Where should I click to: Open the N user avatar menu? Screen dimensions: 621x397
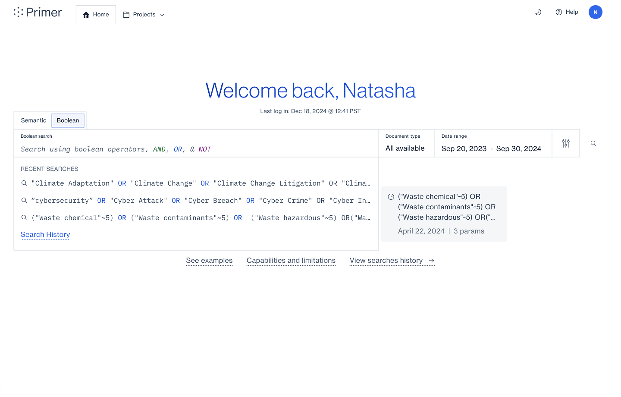(595, 12)
